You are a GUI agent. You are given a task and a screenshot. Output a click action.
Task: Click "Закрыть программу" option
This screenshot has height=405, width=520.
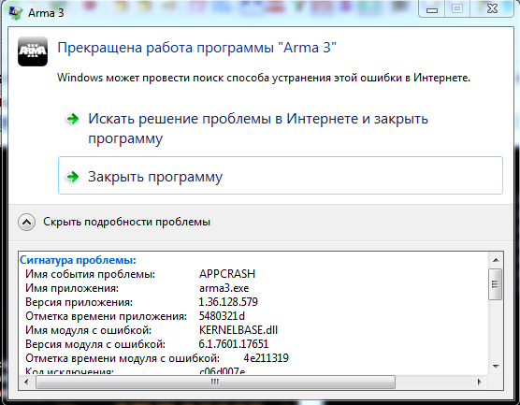point(281,176)
